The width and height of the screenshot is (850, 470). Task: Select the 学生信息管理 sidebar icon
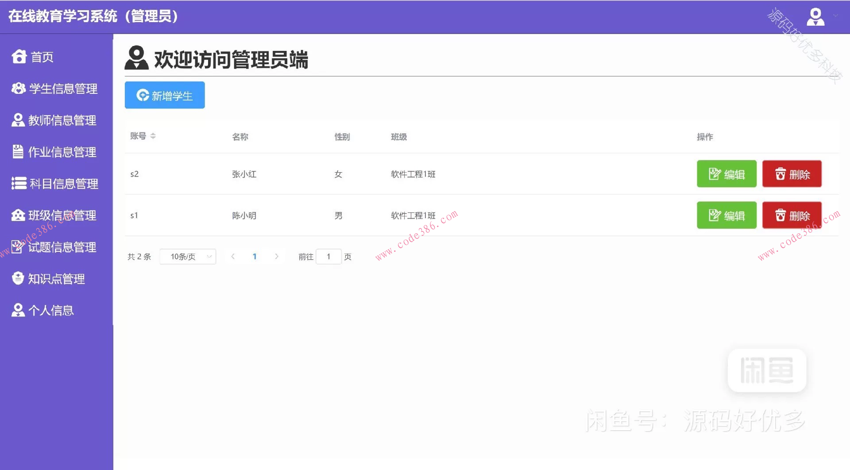pyautogui.click(x=18, y=89)
